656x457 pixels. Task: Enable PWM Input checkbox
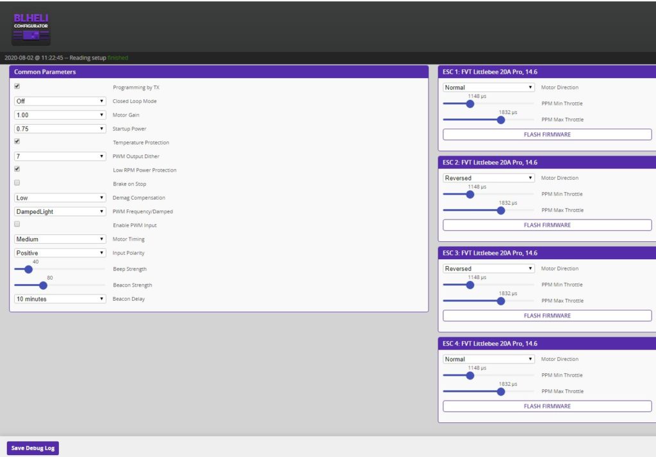[17, 224]
